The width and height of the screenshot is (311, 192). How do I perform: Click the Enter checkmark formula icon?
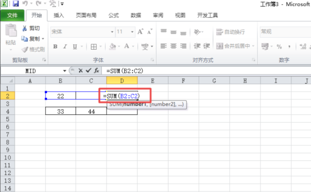click(x=89, y=70)
